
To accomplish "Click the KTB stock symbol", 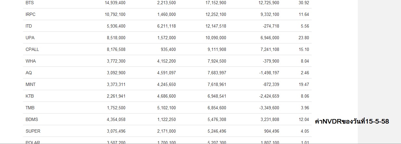I will 30,96.
